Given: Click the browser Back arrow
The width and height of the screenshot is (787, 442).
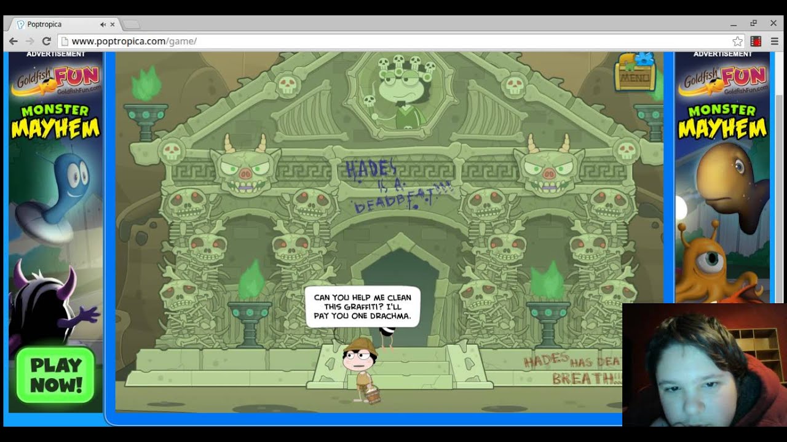Looking at the screenshot, I should [x=13, y=41].
